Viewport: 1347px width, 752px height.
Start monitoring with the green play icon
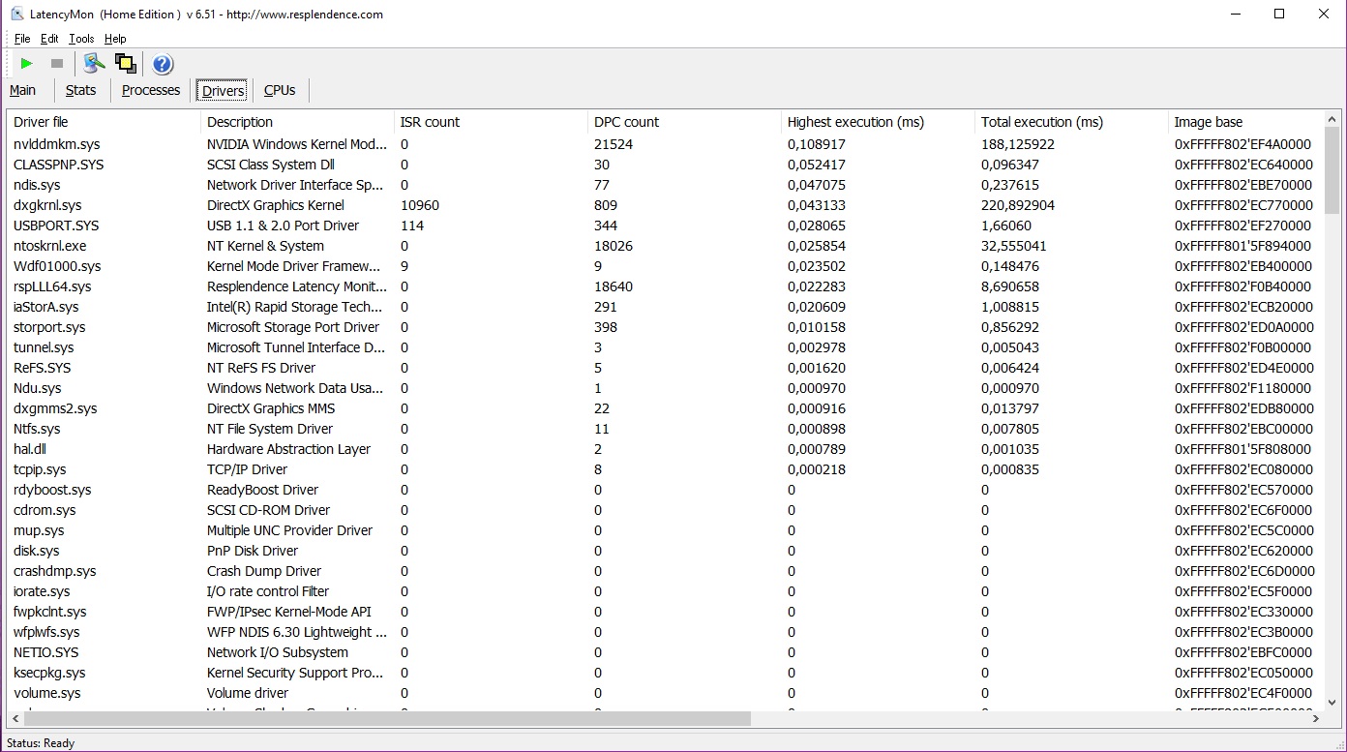[x=26, y=64]
